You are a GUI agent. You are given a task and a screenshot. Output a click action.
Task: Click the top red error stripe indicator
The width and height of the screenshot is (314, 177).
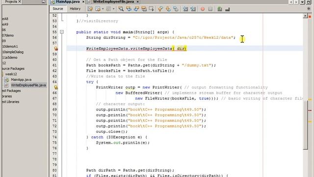[310, 16]
